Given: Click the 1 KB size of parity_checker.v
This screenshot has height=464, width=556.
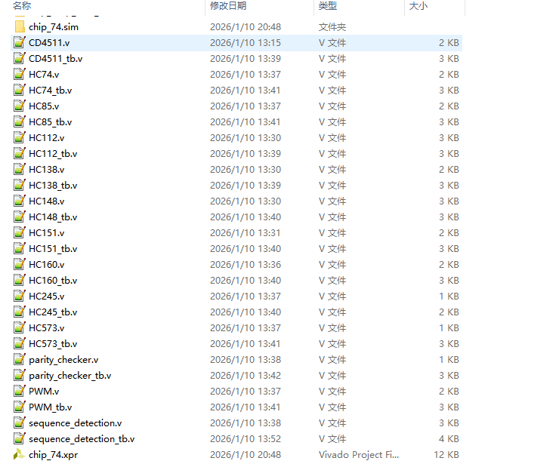Looking at the screenshot, I should click(x=449, y=360).
